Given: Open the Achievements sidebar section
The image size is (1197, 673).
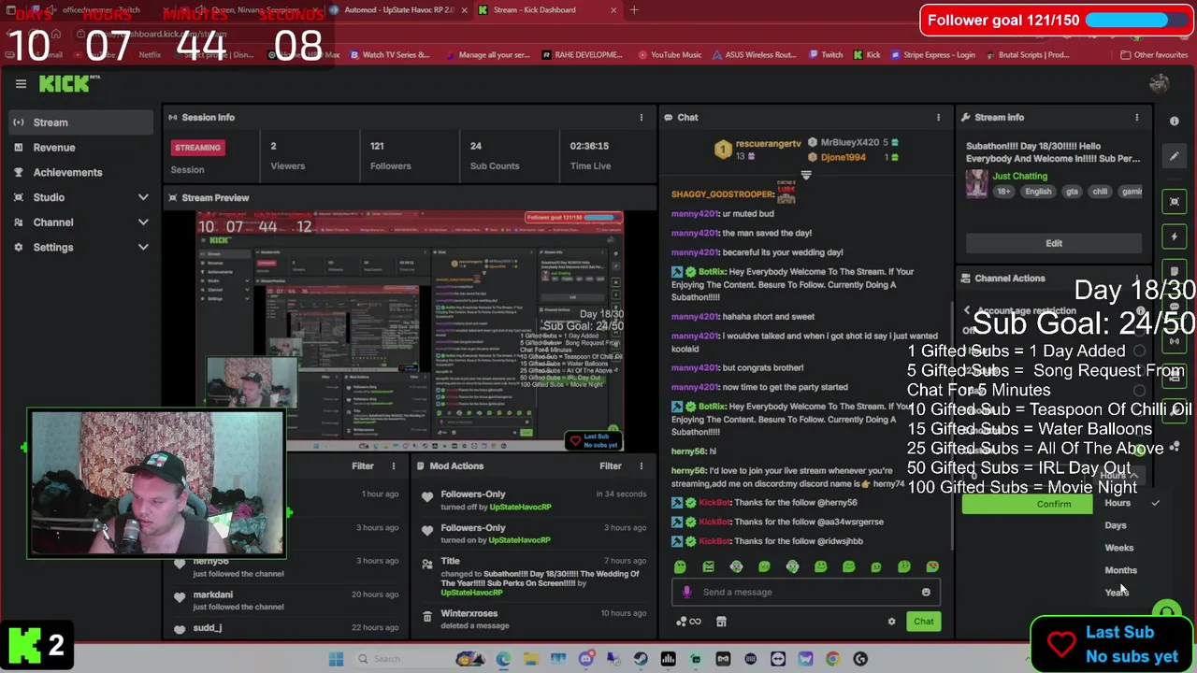Looking at the screenshot, I should click(x=80, y=173).
